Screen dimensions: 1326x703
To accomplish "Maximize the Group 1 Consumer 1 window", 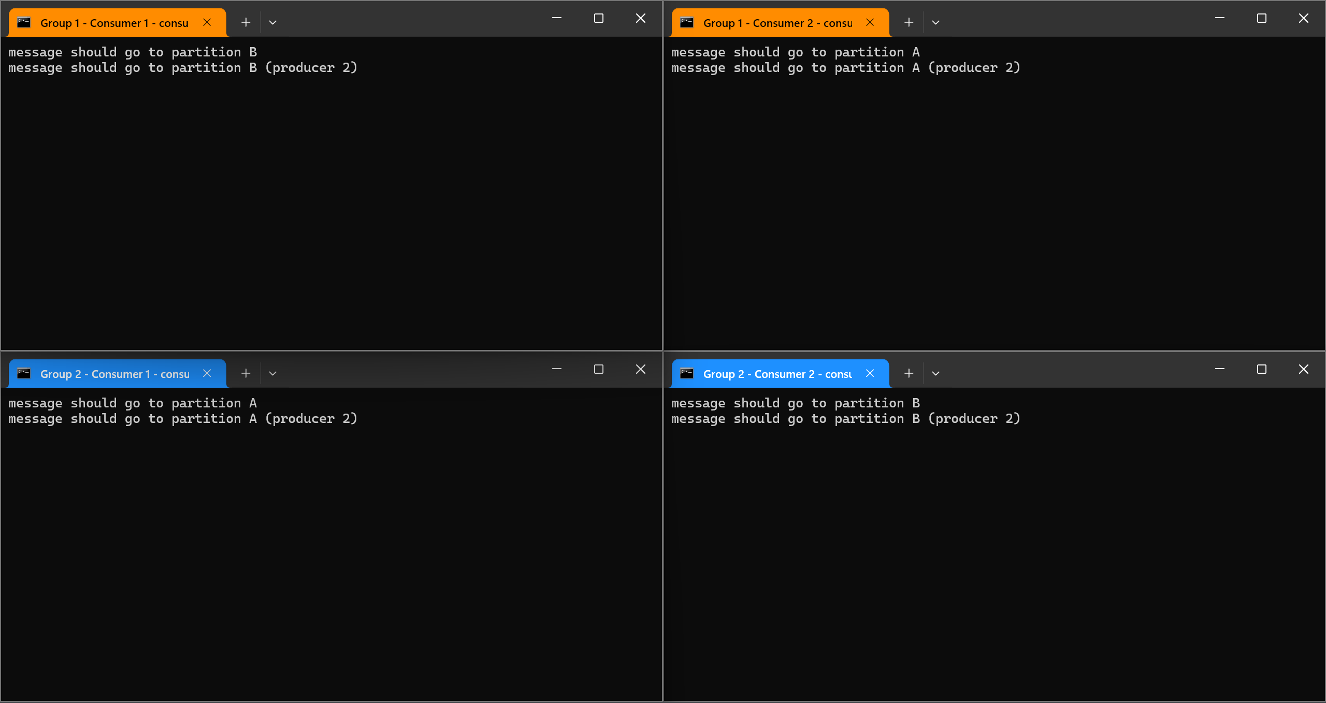I will 599,18.
